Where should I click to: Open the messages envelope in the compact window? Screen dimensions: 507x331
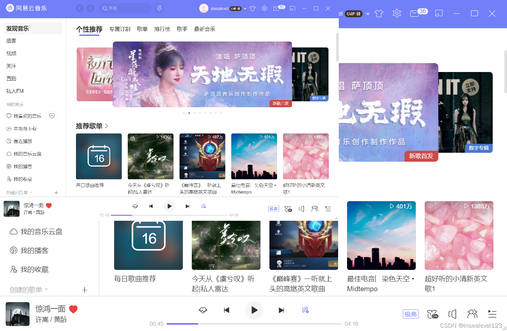click(276, 8)
